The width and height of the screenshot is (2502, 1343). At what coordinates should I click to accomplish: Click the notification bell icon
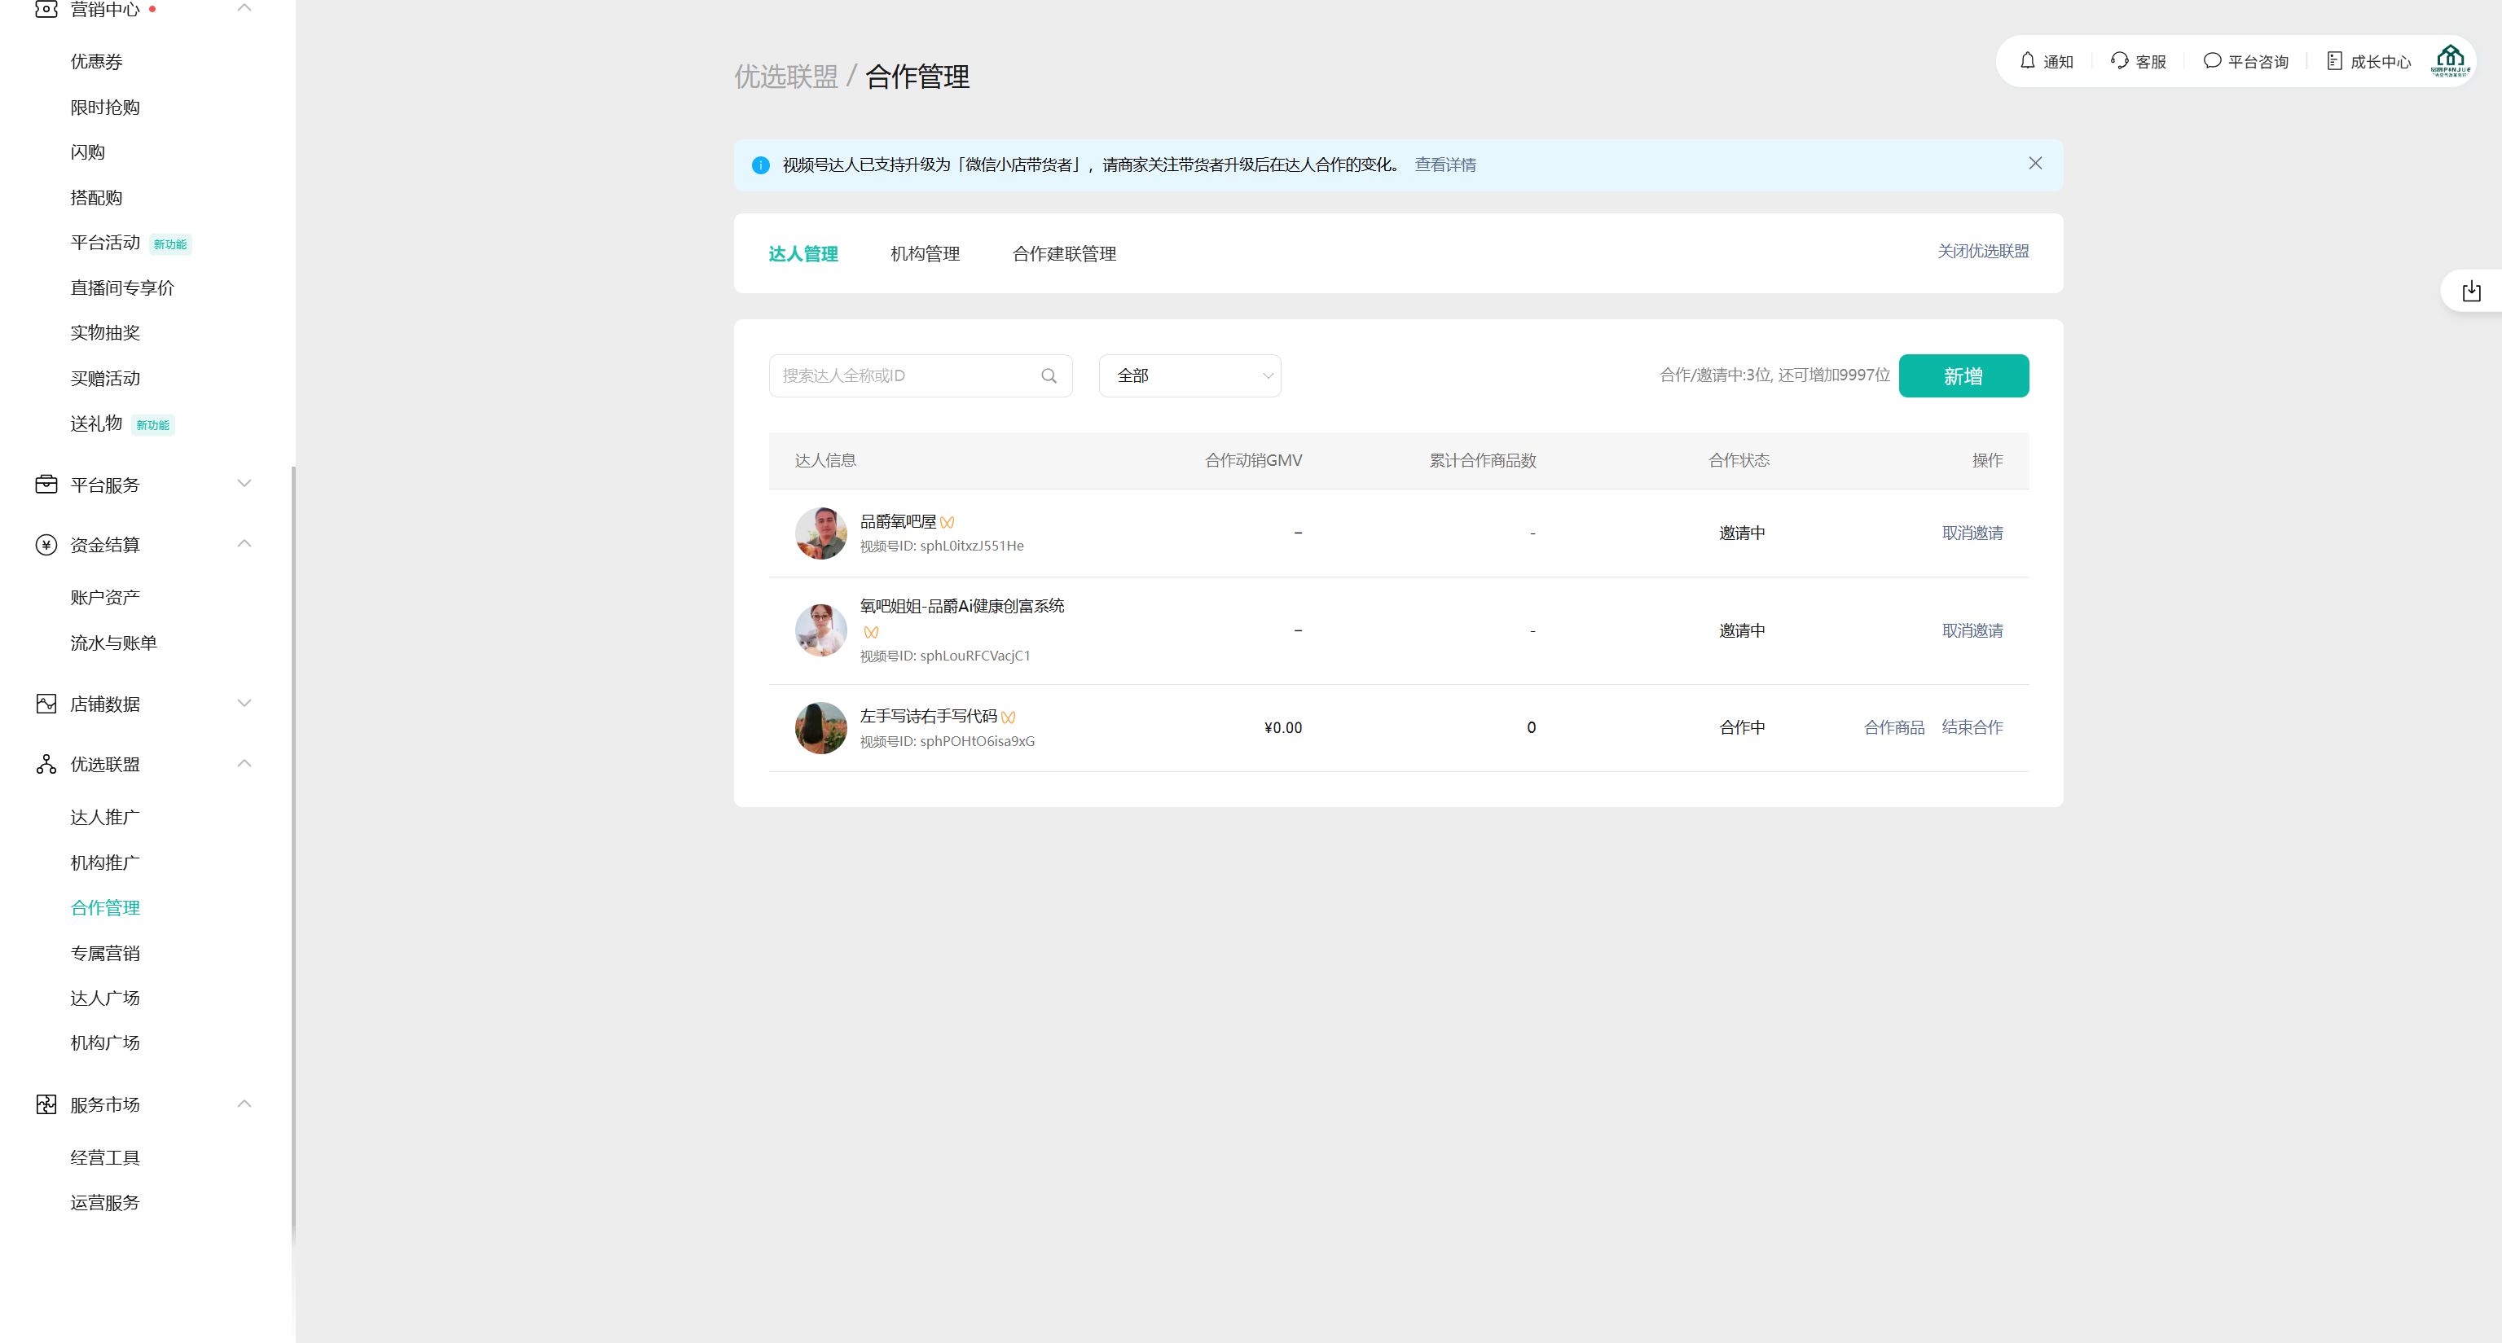(2027, 60)
